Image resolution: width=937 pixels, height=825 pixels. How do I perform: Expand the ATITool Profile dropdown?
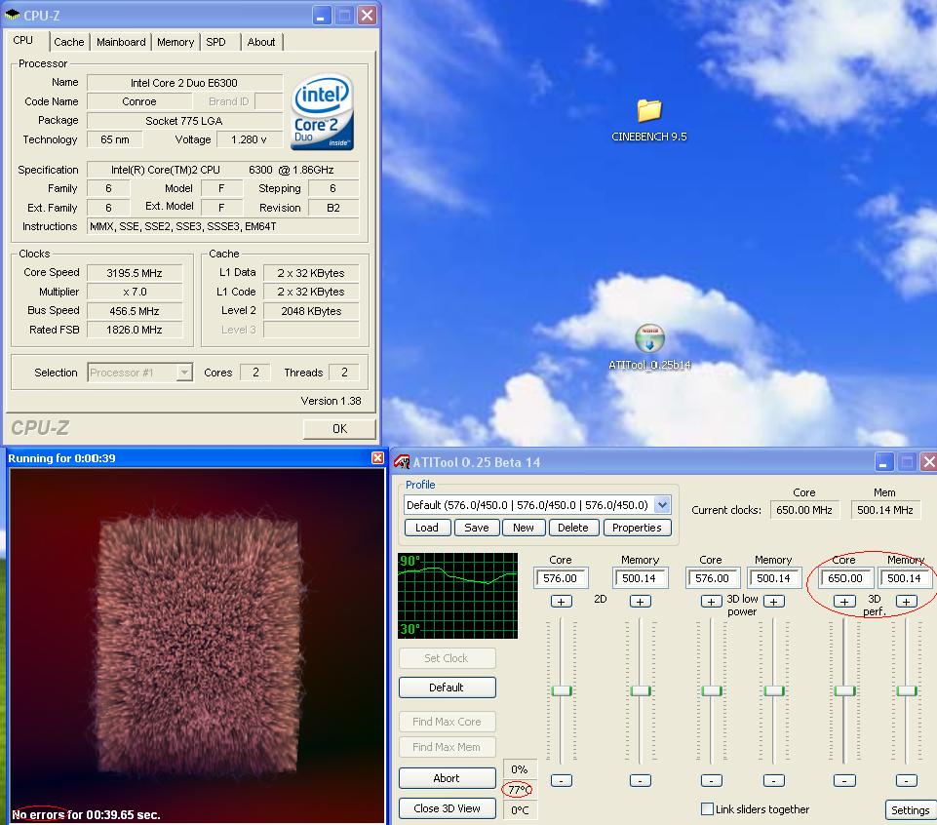tap(662, 505)
